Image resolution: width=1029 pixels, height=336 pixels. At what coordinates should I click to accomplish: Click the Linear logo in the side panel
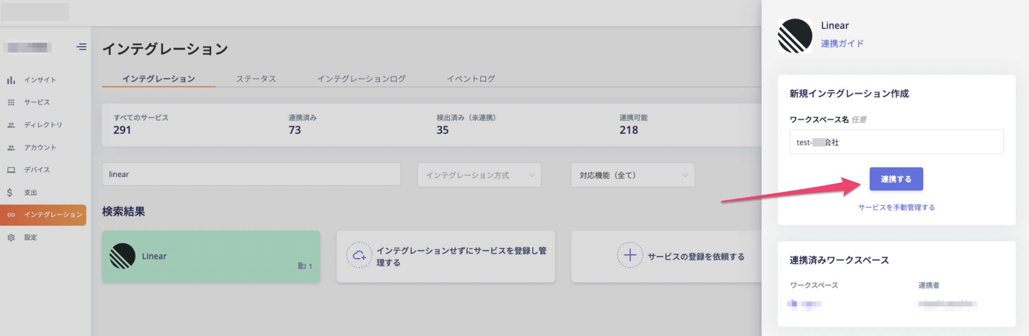tap(795, 35)
